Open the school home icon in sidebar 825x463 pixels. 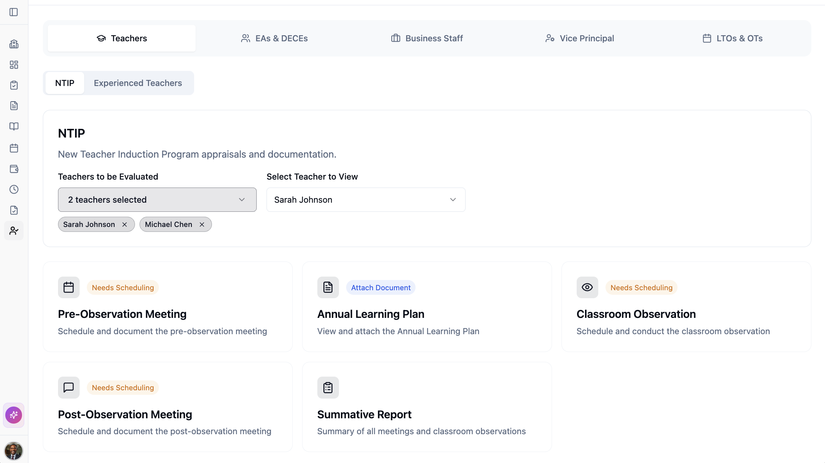[14, 44]
